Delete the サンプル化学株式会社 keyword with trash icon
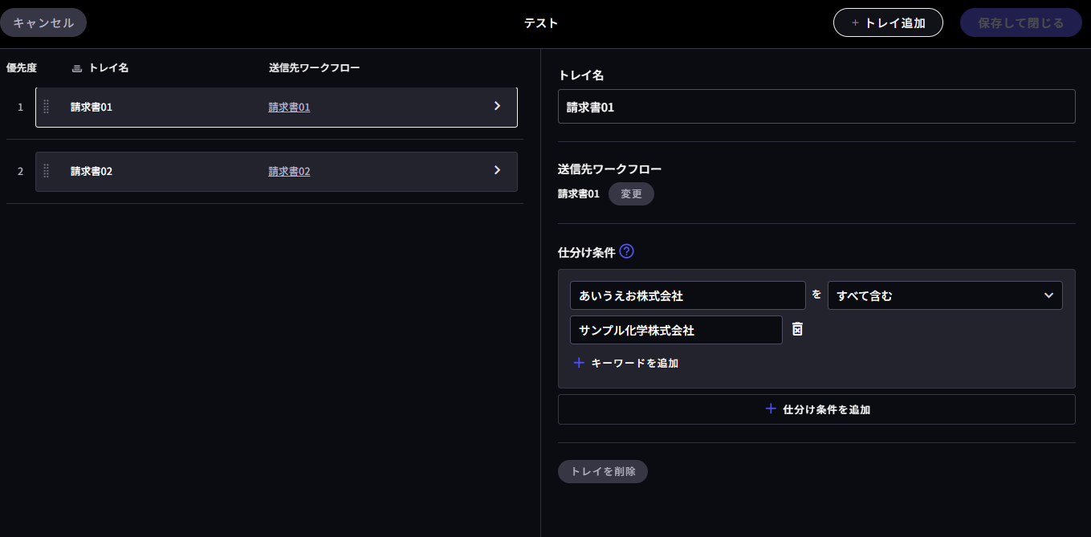 click(797, 329)
